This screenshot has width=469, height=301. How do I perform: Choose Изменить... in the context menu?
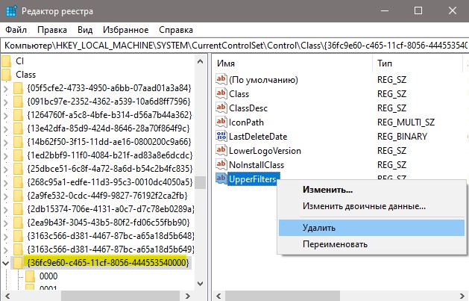tap(327, 190)
